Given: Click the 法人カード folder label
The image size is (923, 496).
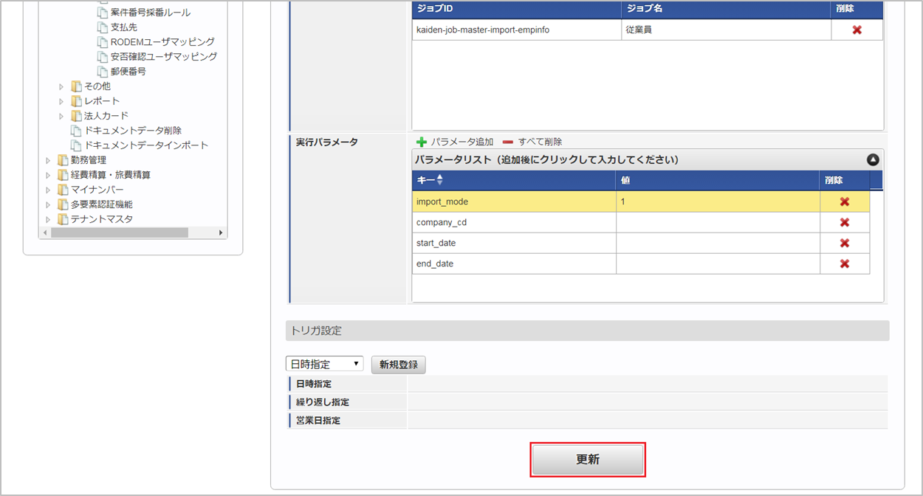Looking at the screenshot, I should [x=106, y=116].
